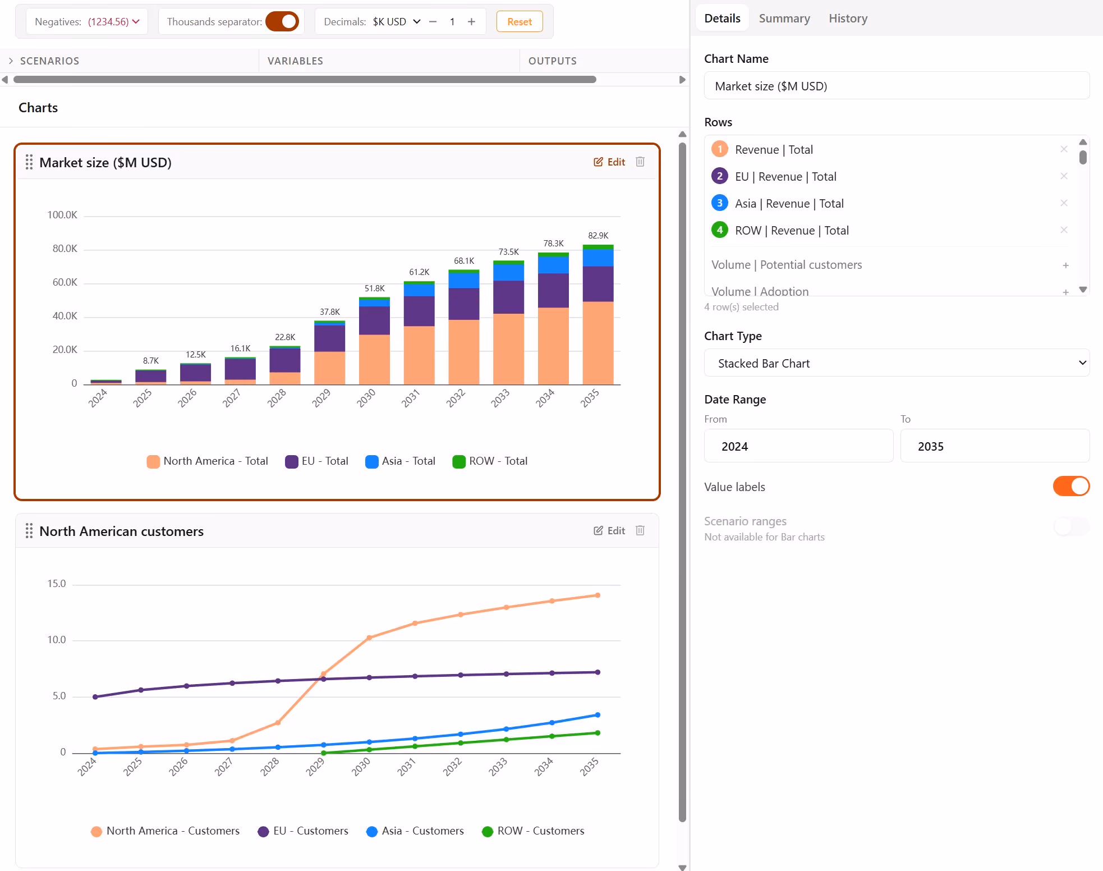Decrease decimals with the minus icon
1103x871 pixels.
point(433,22)
